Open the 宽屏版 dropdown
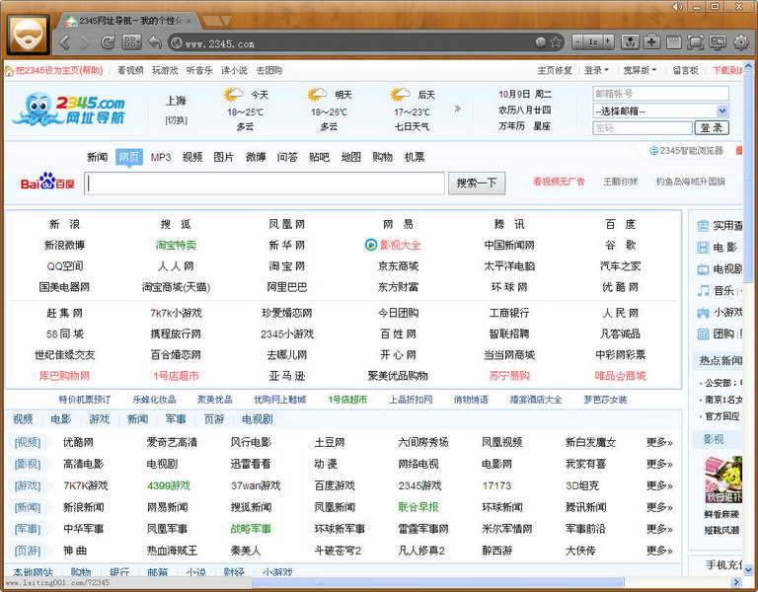This screenshot has width=758, height=592. [640, 71]
